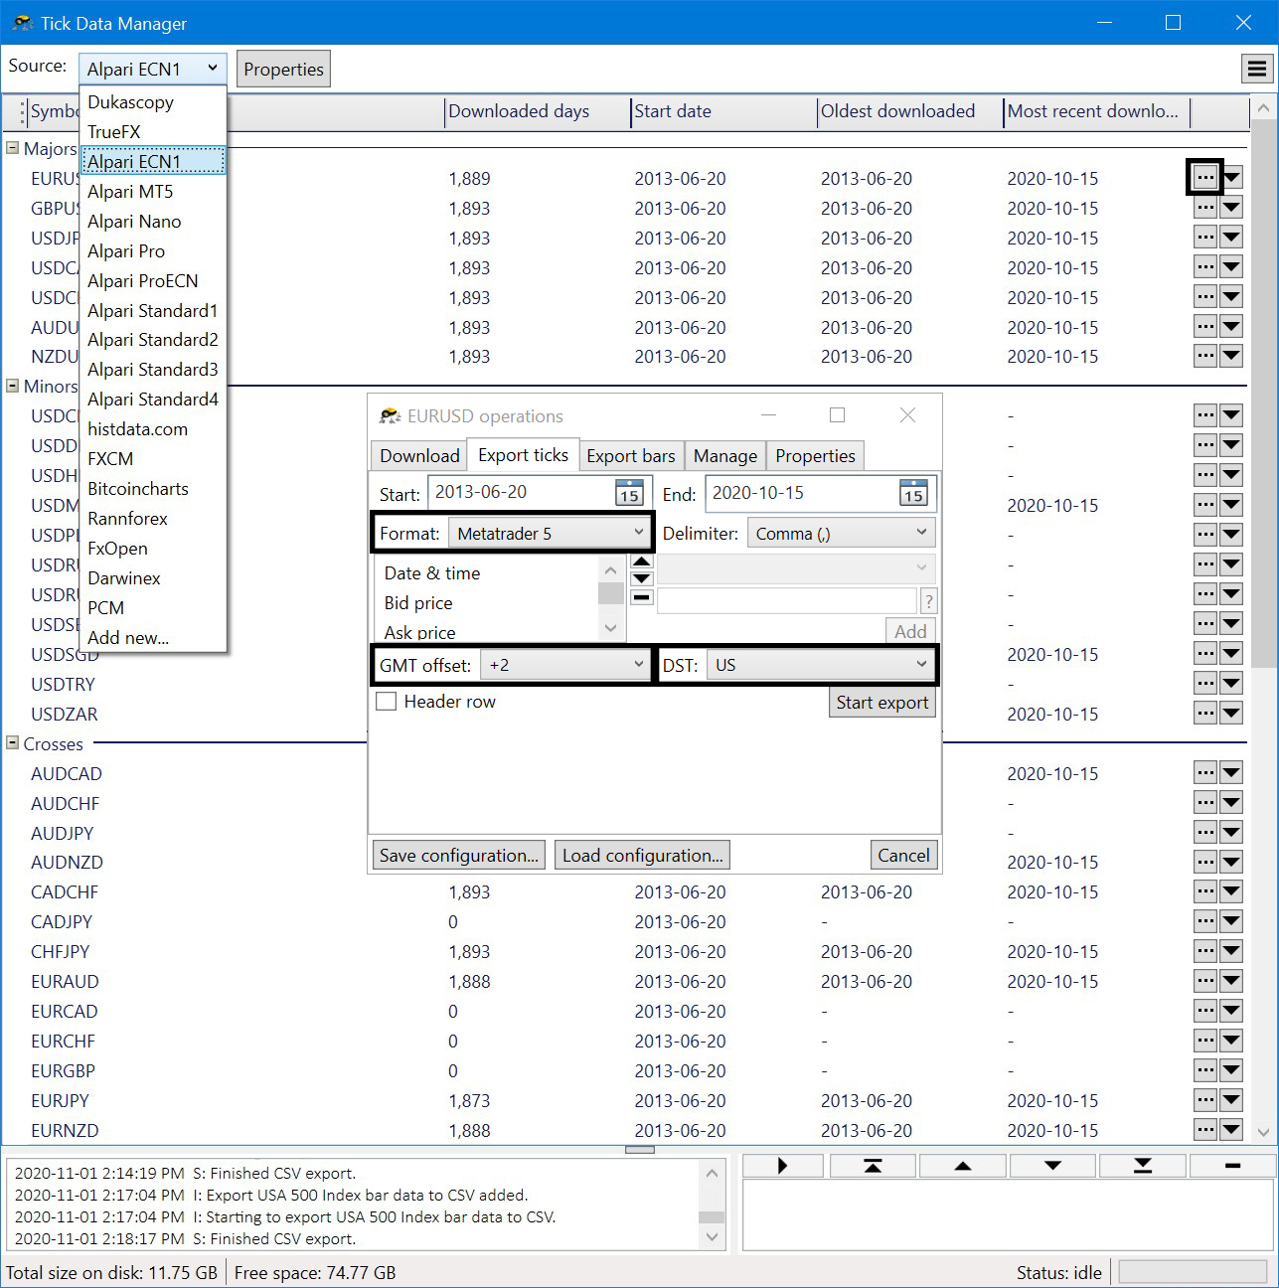The width and height of the screenshot is (1279, 1288).
Task: Click the question mark help button
Action: click(929, 601)
